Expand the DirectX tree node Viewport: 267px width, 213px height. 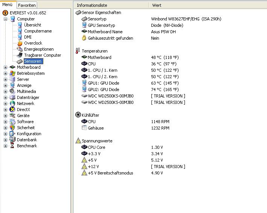[x=5, y=110]
